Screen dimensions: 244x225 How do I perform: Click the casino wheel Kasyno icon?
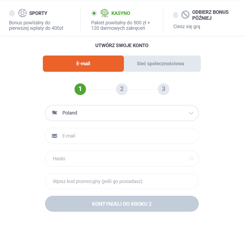[x=104, y=13]
